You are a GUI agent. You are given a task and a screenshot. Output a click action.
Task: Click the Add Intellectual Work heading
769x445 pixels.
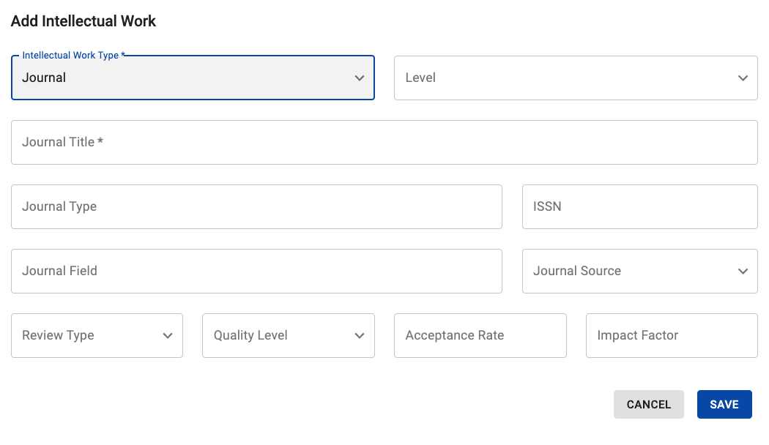pyautogui.click(x=83, y=21)
